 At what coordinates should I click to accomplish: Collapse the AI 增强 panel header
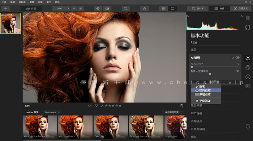click(196, 58)
